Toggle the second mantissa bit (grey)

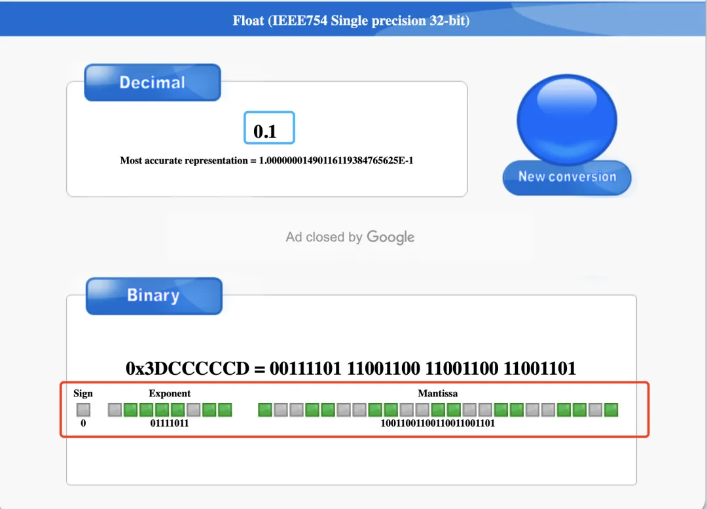tap(281, 410)
